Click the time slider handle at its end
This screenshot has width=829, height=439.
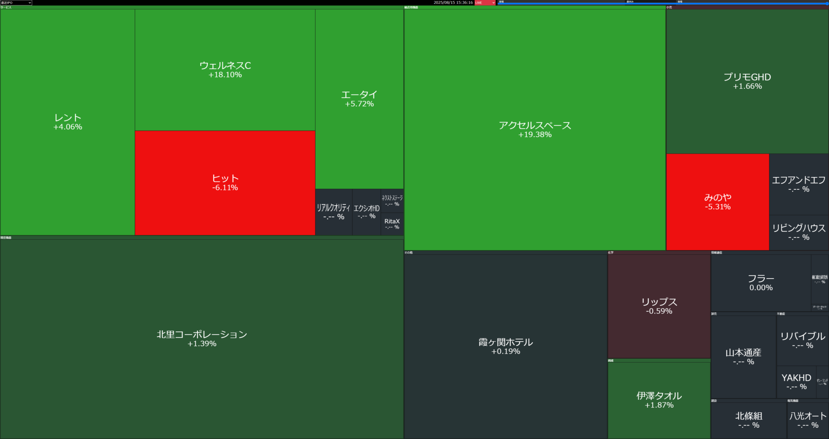827,3
